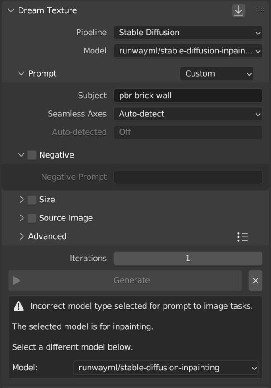Open the Seamless Axes Auto-detect dropdown

(188, 114)
